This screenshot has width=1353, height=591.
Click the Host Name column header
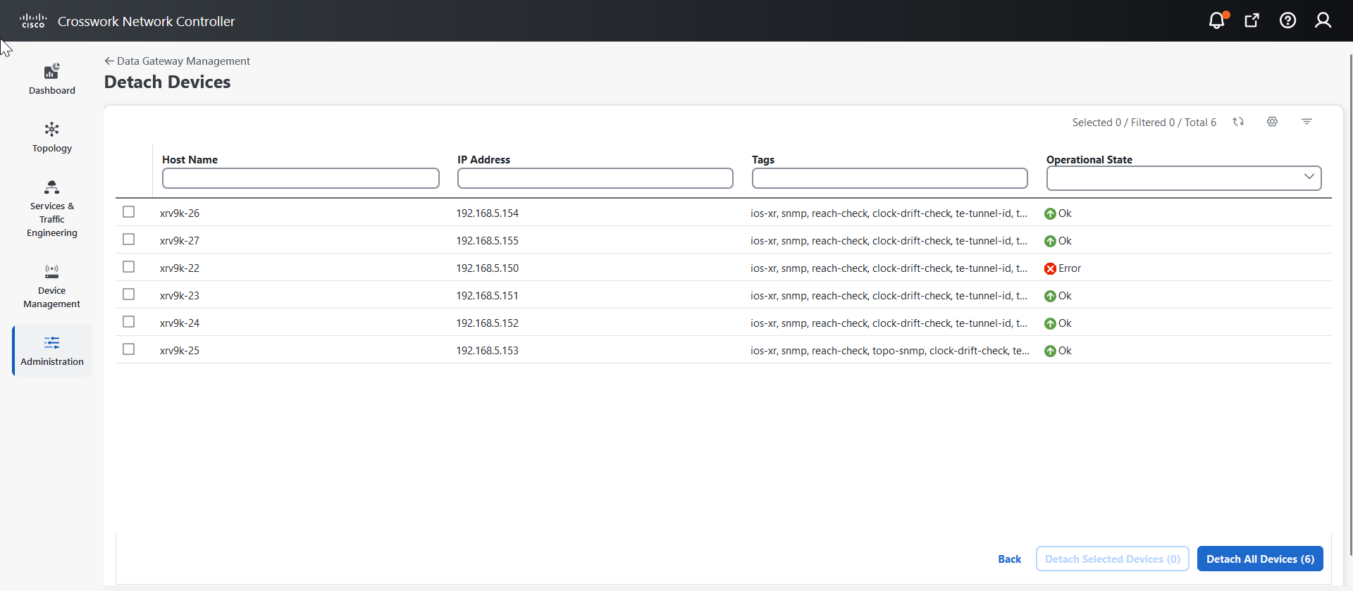[190, 160]
